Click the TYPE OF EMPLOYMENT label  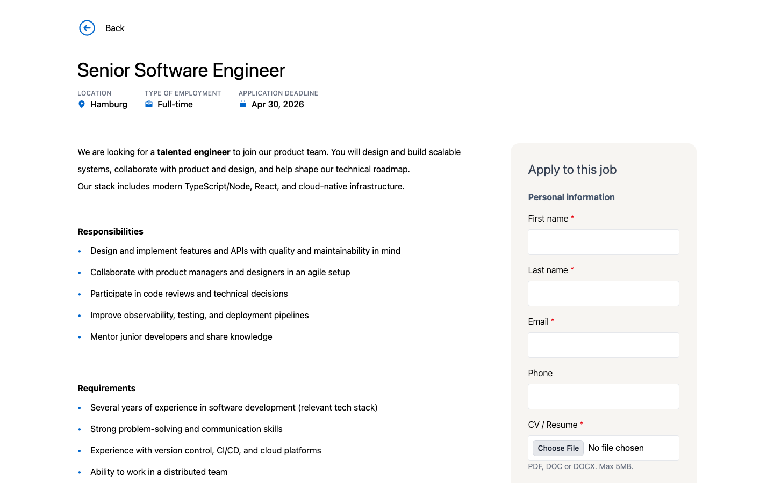[183, 93]
